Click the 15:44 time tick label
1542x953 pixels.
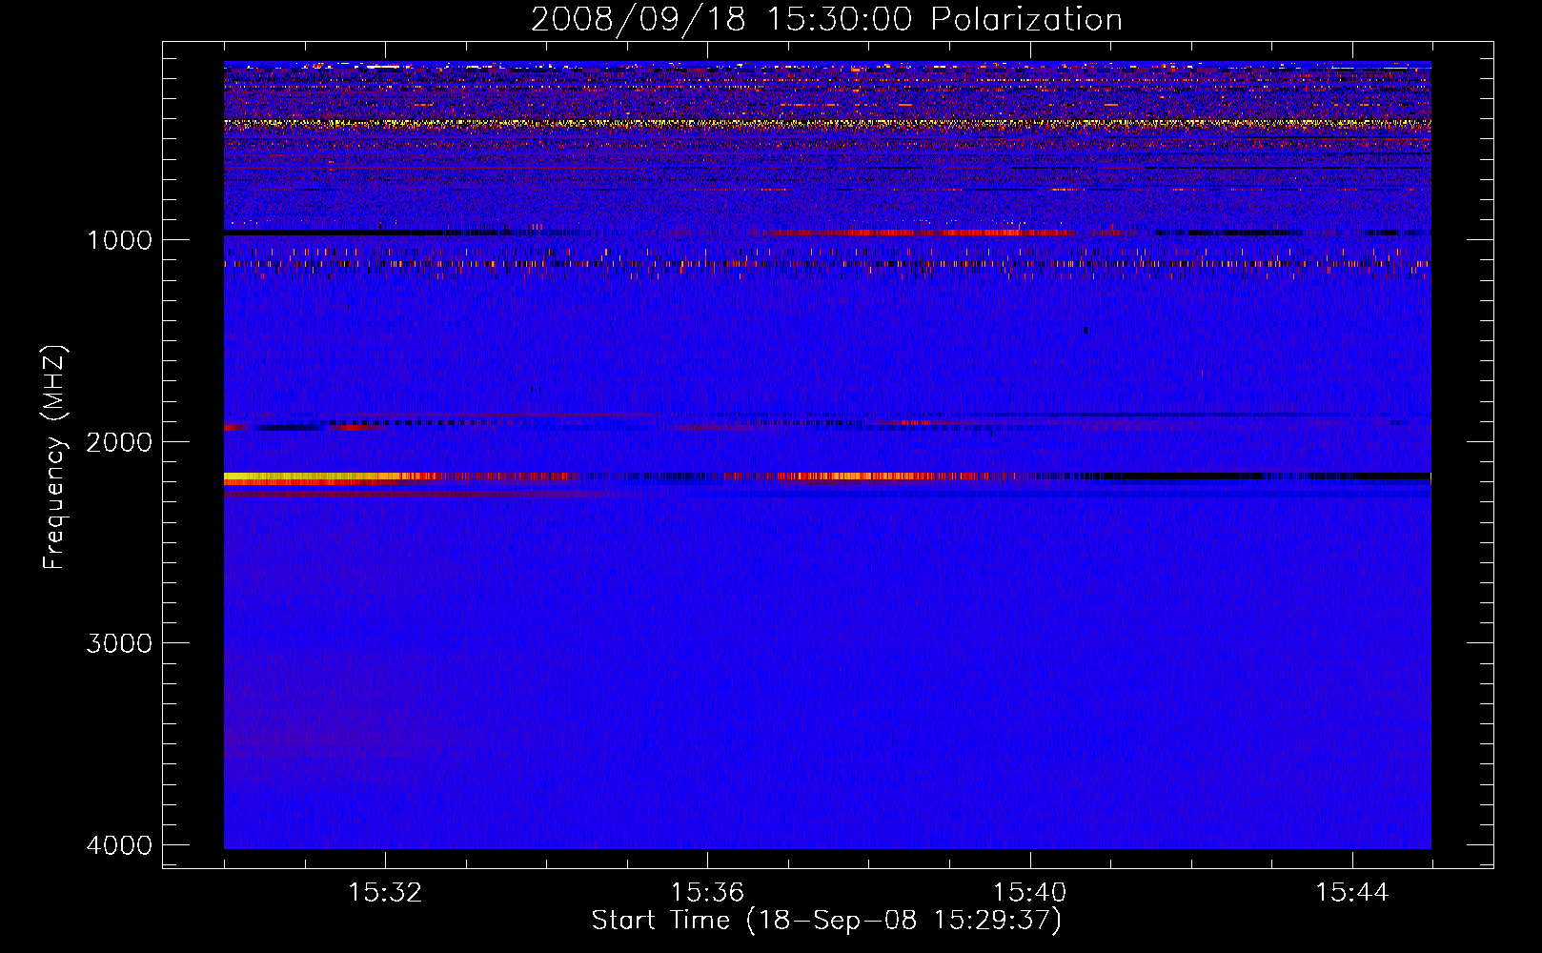tap(1352, 893)
